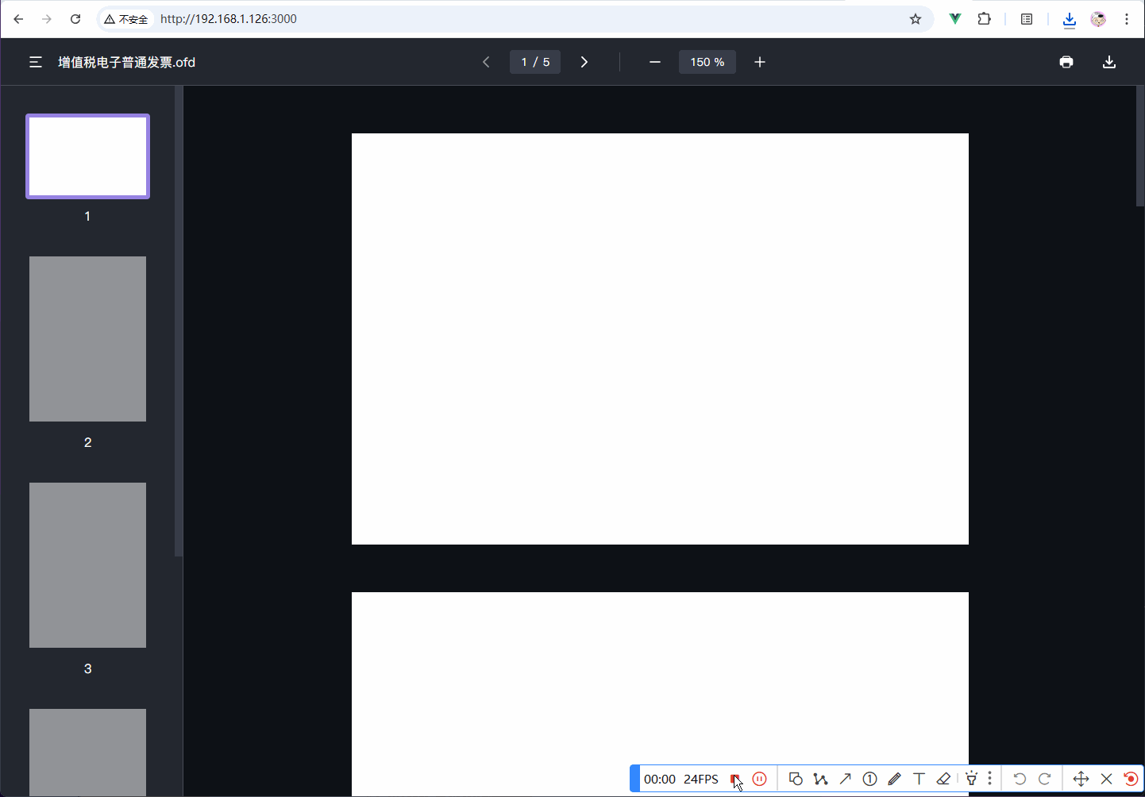Click the page number field 1 / 5
The image size is (1145, 797).
(535, 62)
